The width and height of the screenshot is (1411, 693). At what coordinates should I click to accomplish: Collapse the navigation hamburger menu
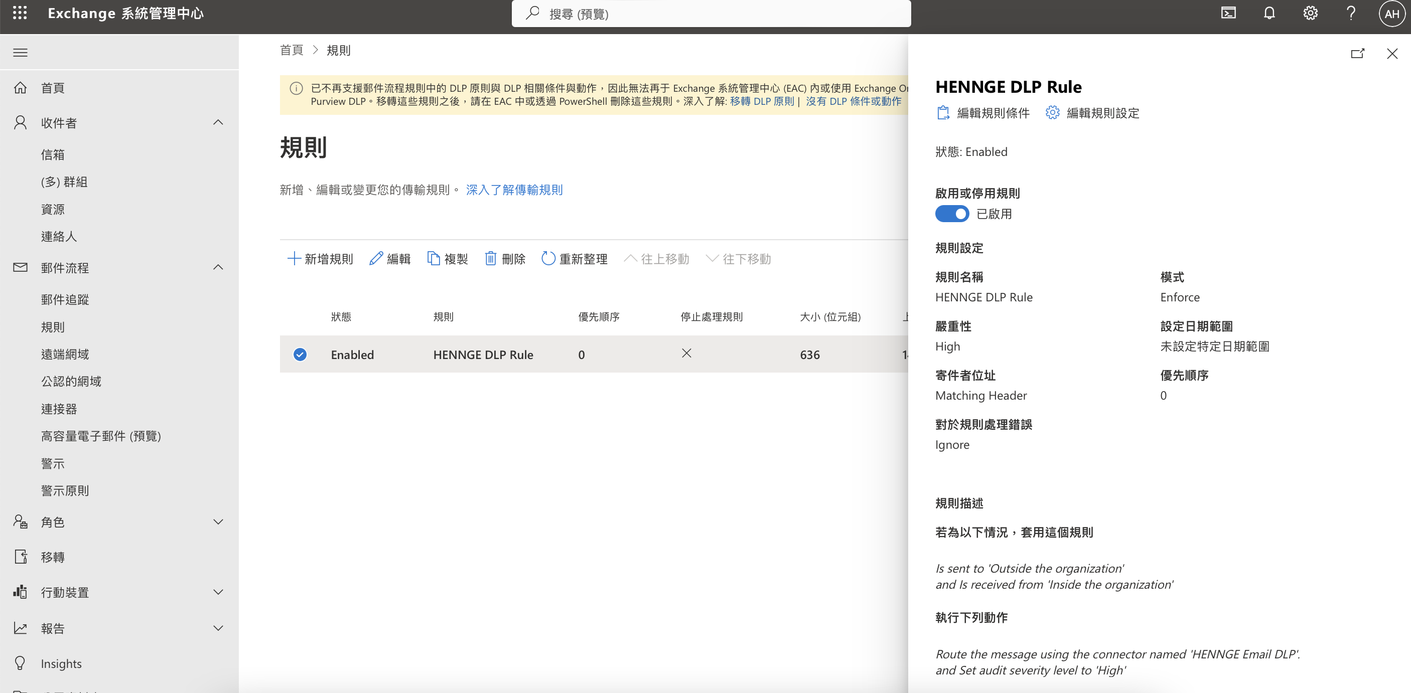coord(20,53)
